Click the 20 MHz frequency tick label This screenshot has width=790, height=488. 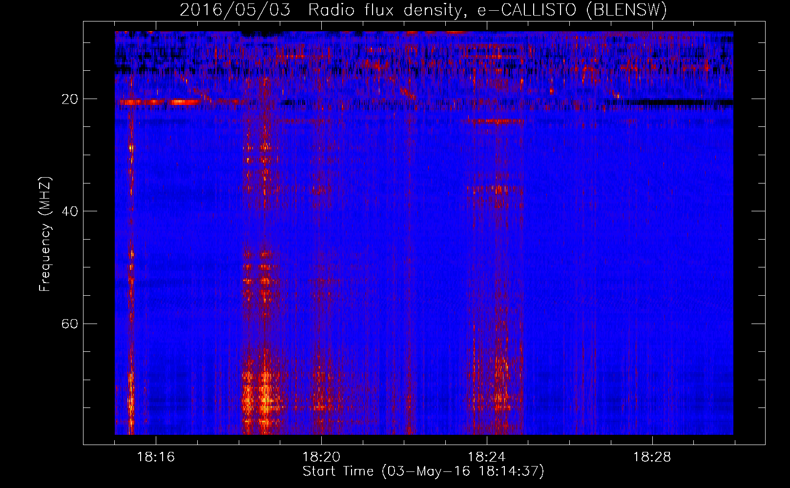[x=70, y=99]
